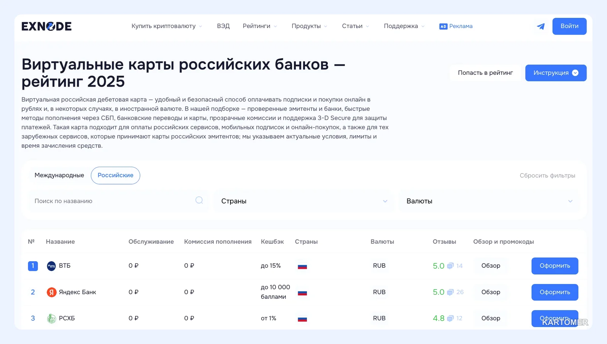Expand the Купить криптовалюту menu
The image size is (607, 344).
[x=167, y=26]
